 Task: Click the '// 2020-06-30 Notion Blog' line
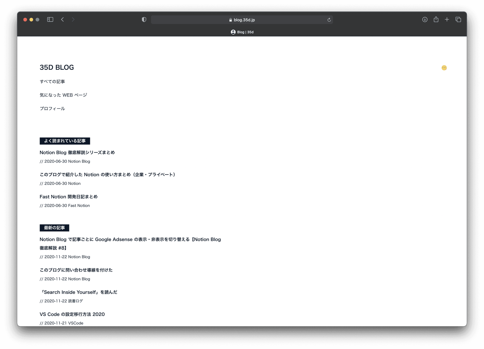tap(65, 161)
